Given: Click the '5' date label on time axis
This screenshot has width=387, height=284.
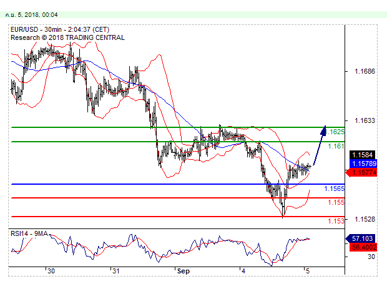Looking at the screenshot, I should pos(308,271).
